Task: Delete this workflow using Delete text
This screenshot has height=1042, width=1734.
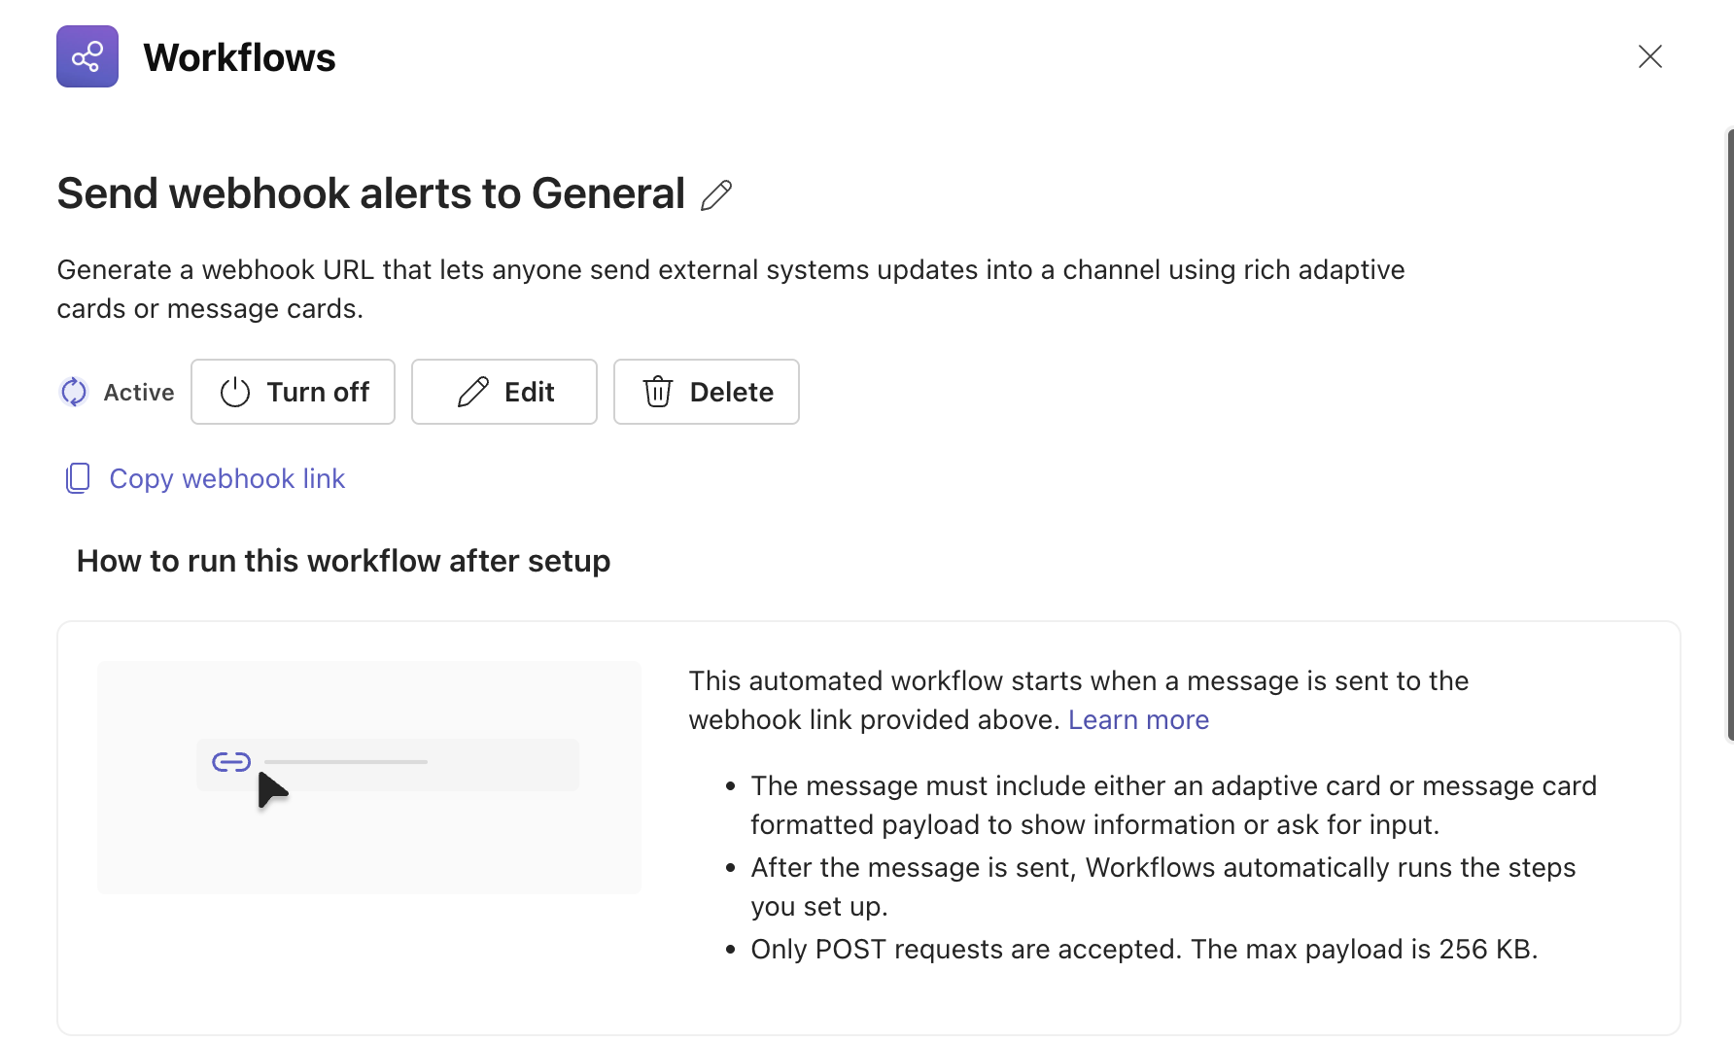Action: pyautogui.click(x=731, y=392)
